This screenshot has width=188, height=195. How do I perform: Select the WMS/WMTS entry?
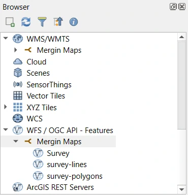pyautogui.click(x=48, y=39)
